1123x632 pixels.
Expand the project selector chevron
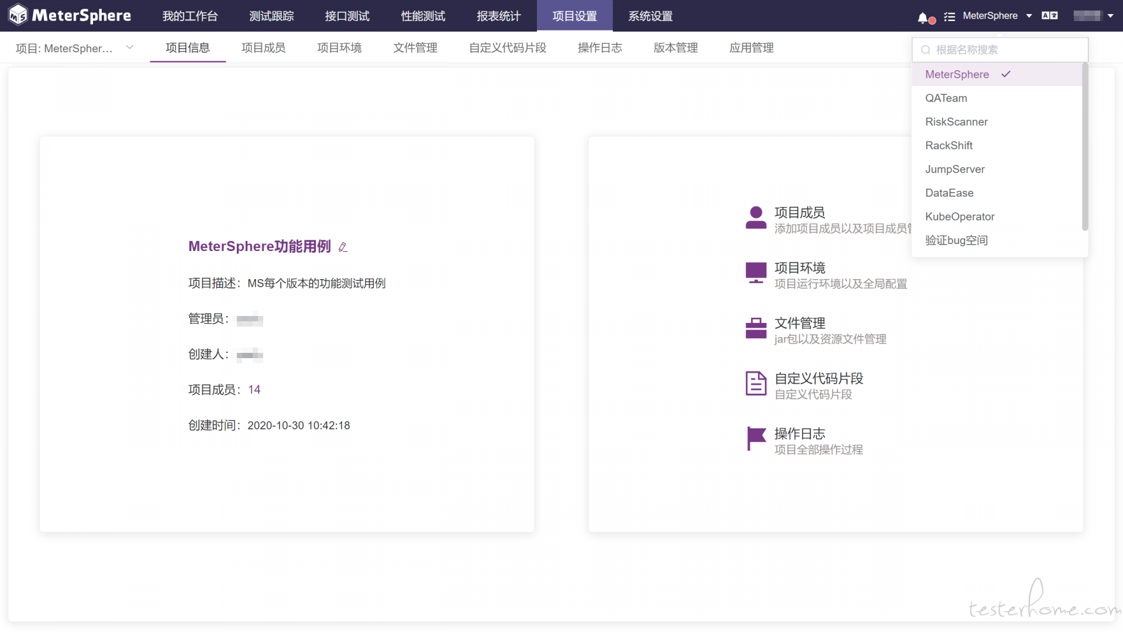pos(130,47)
